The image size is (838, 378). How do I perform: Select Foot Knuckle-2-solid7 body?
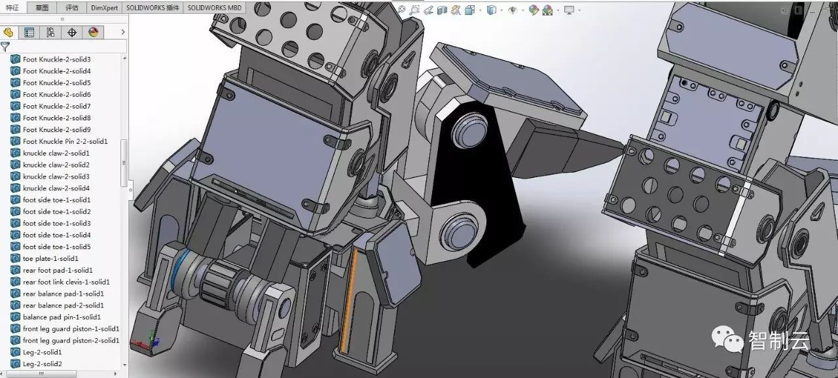[x=57, y=106]
